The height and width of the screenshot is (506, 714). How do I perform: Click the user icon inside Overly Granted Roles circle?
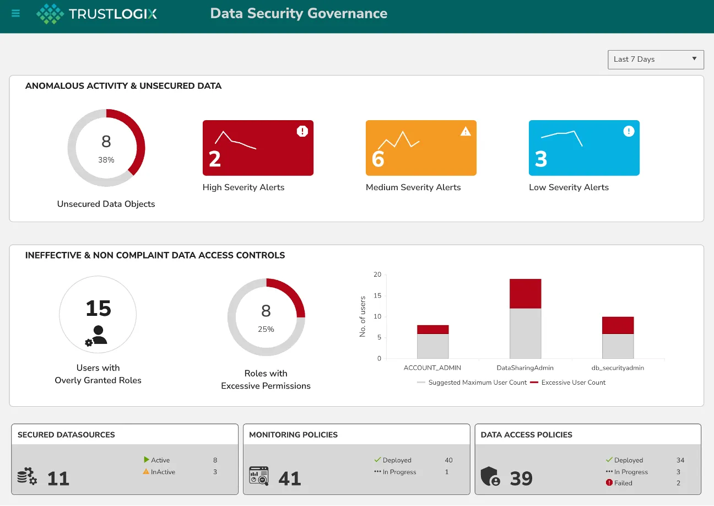coord(98,333)
